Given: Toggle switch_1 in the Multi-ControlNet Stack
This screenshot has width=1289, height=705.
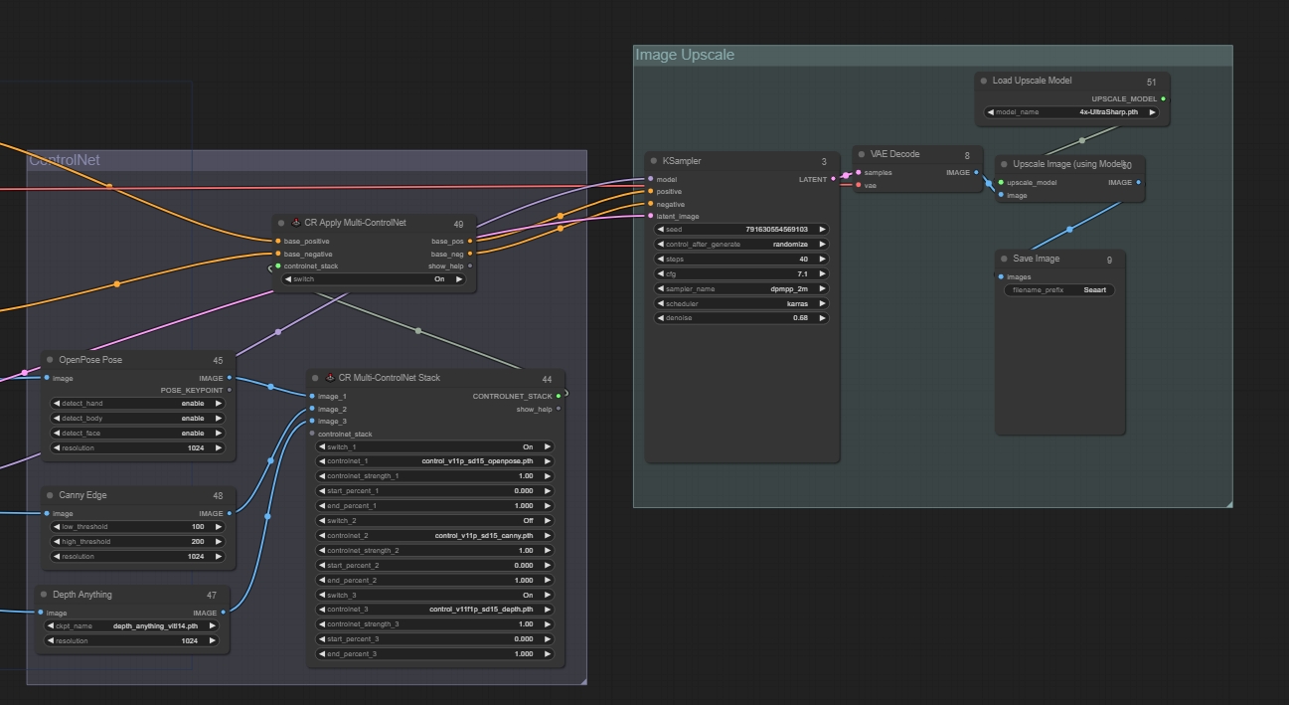Looking at the screenshot, I should pos(435,446).
